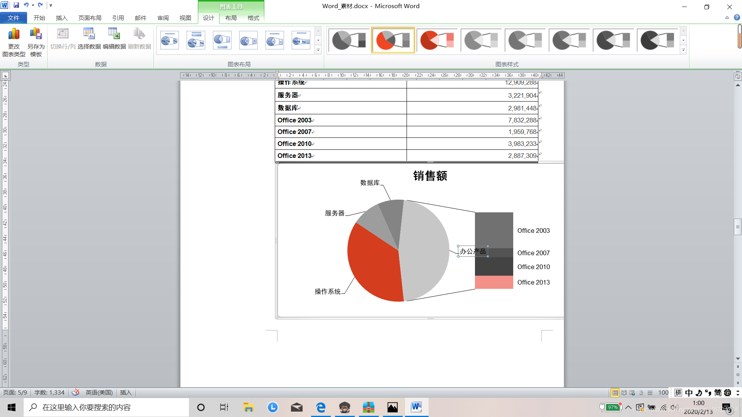The height and width of the screenshot is (417, 742).
Task: Choose the first chart layout thumbnail
Action: (x=170, y=40)
